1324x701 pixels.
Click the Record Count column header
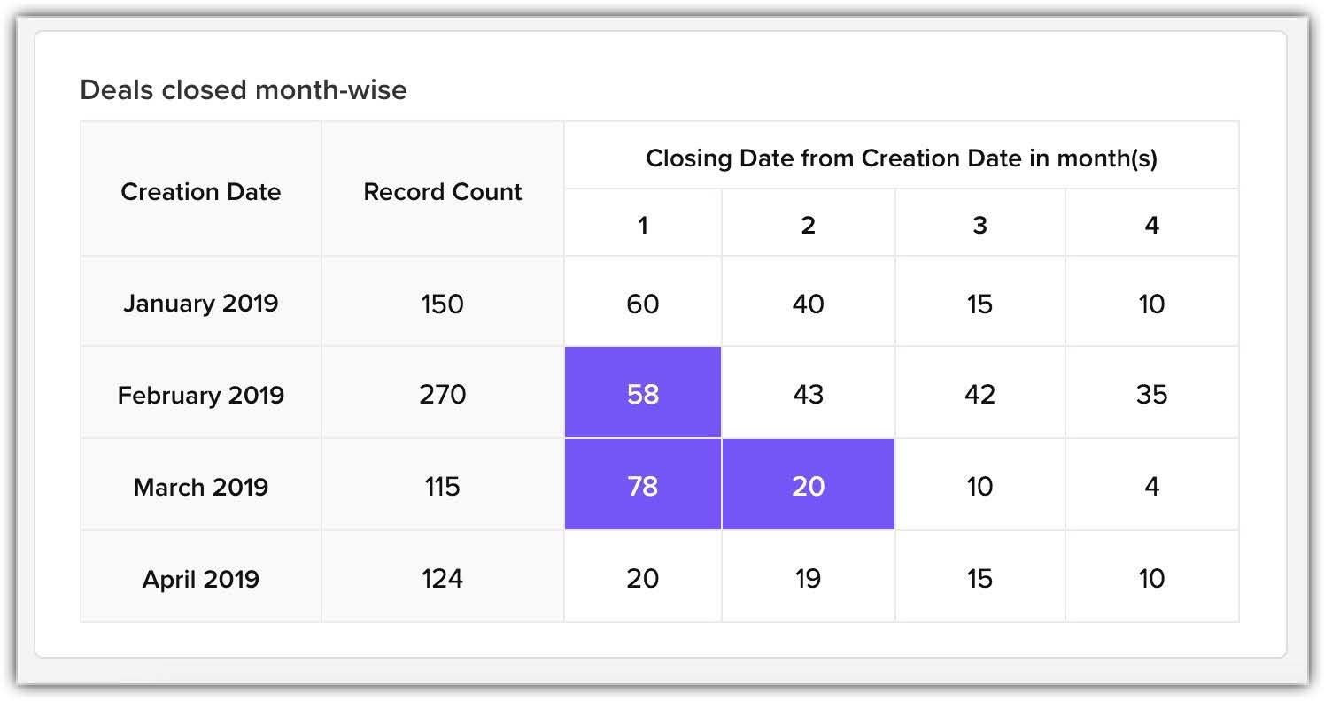(443, 191)
